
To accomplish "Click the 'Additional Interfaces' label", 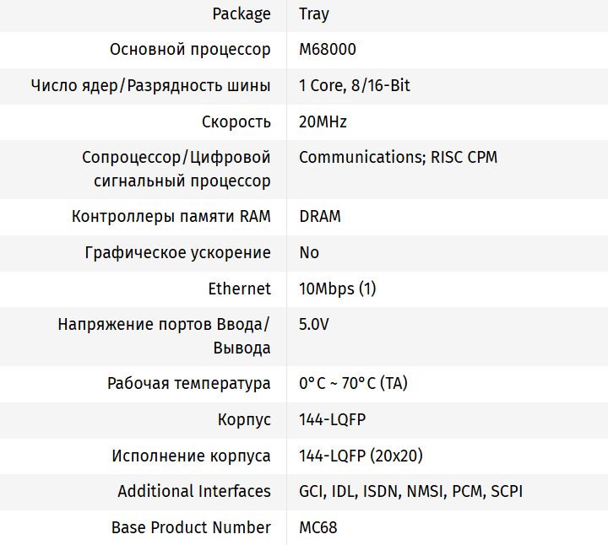I will click(x=194, y=492).
